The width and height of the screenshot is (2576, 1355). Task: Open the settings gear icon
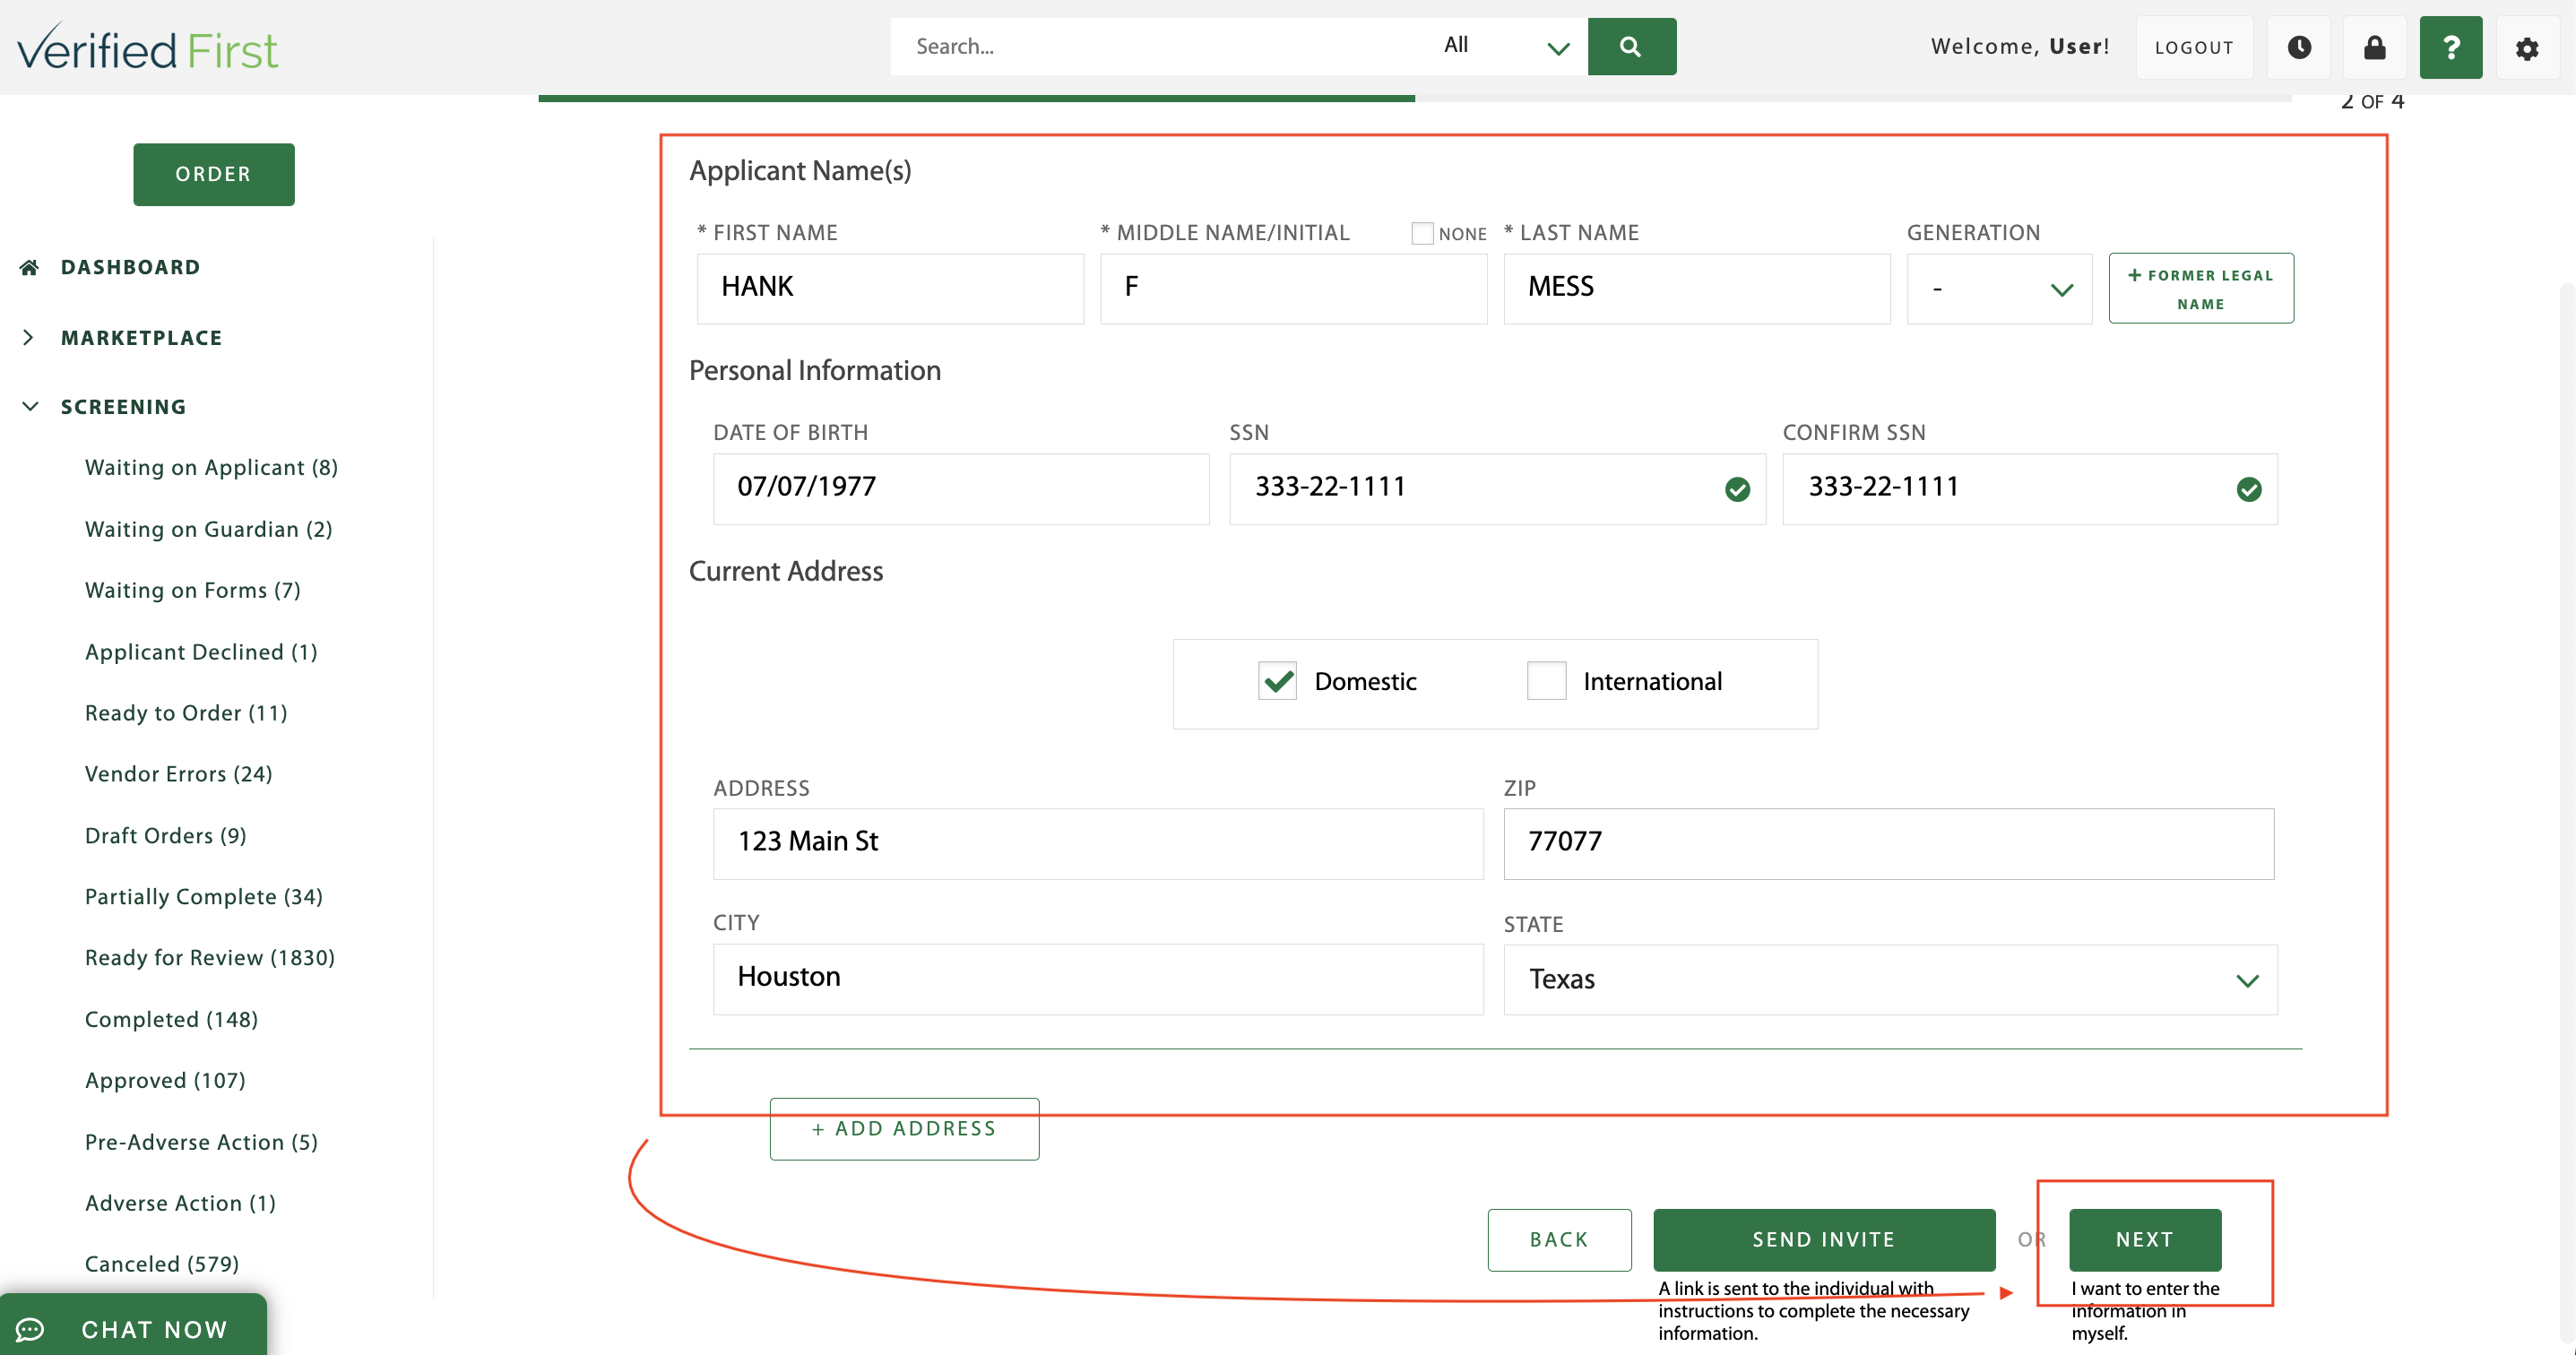click(2526, 48)
